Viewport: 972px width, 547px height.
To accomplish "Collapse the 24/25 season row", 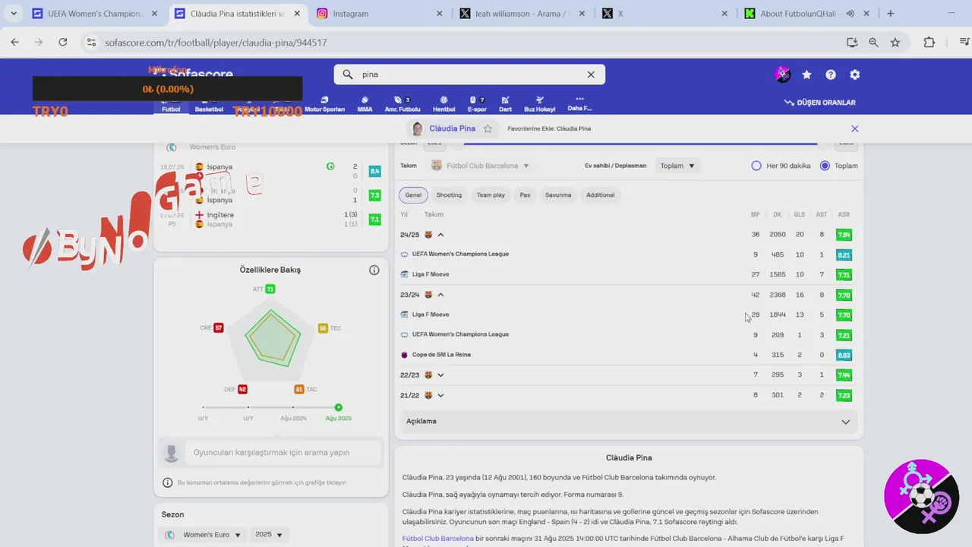I will (440, 235).
